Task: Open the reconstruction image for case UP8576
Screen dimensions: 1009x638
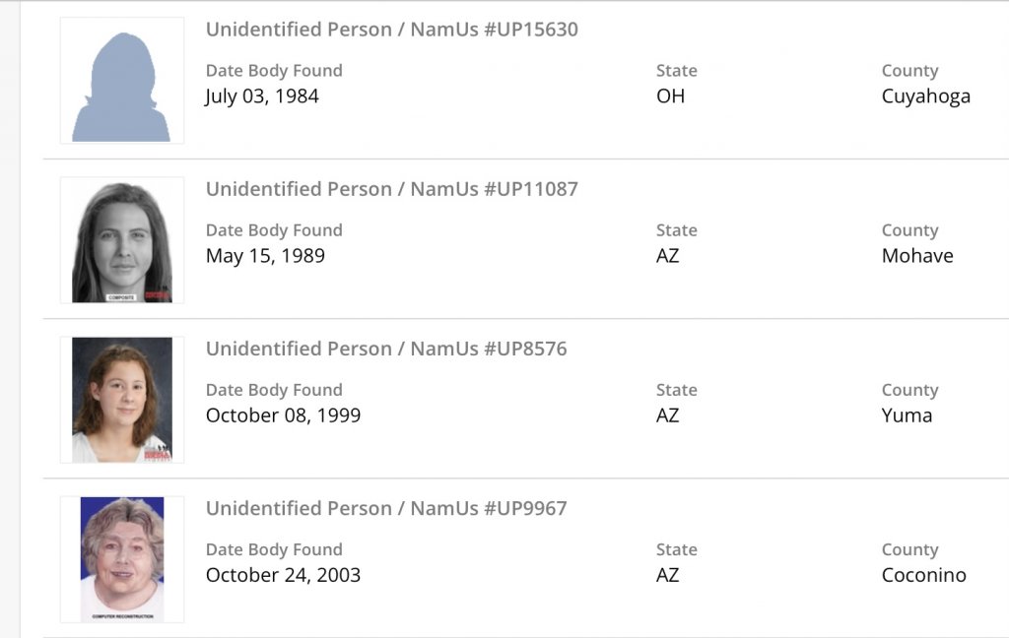Action: pyautogui.click(x=121, y=400)
